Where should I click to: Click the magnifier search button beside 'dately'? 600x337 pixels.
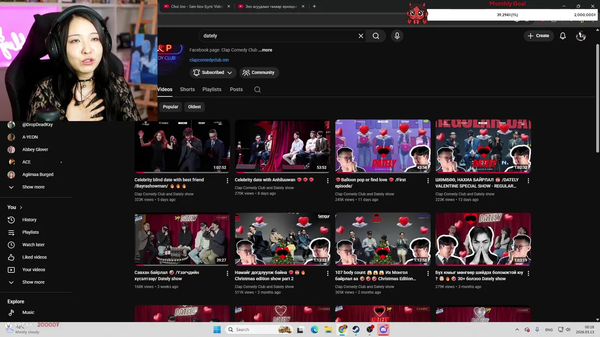376,36
